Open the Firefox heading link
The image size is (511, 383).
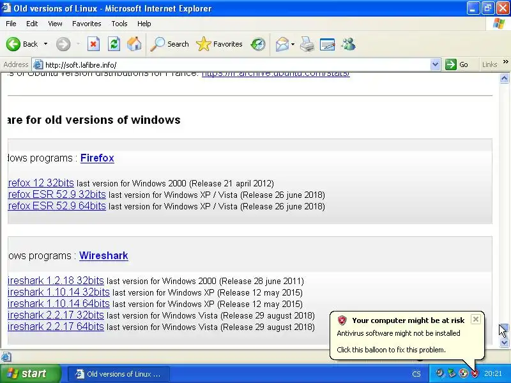pyautogui.click(x=97, y=158)
